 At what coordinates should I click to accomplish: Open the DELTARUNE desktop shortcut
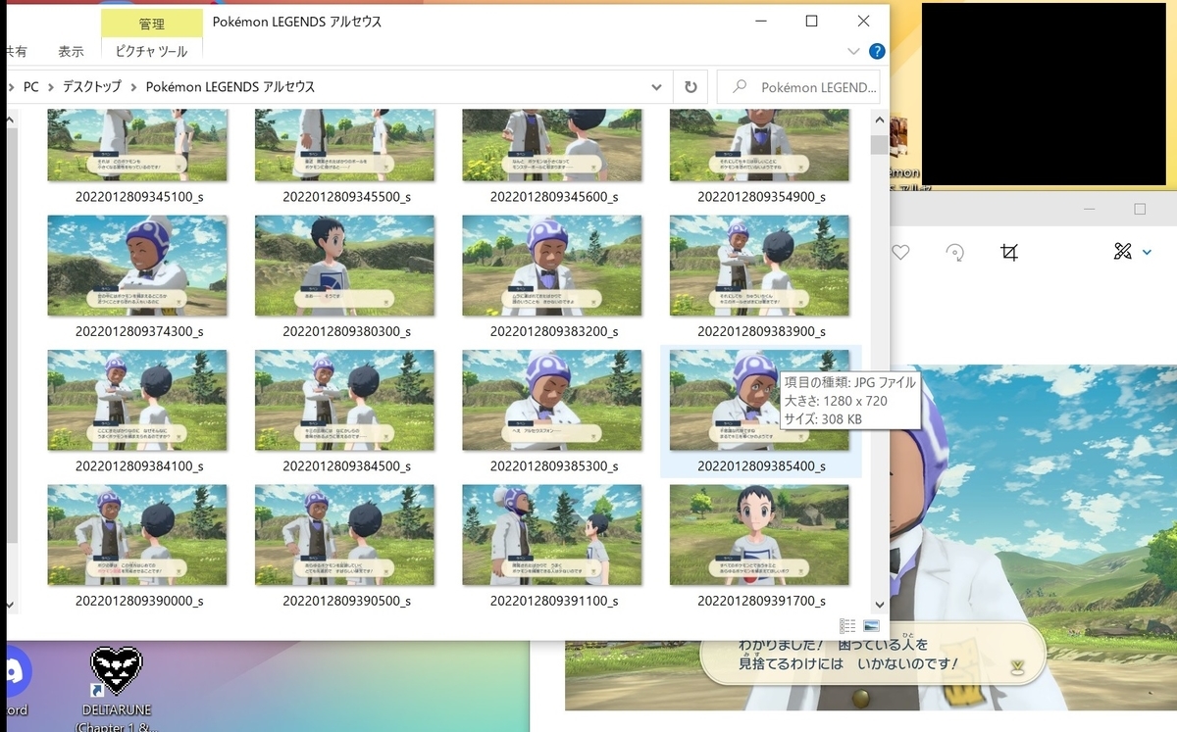click(x=116, y=689)
